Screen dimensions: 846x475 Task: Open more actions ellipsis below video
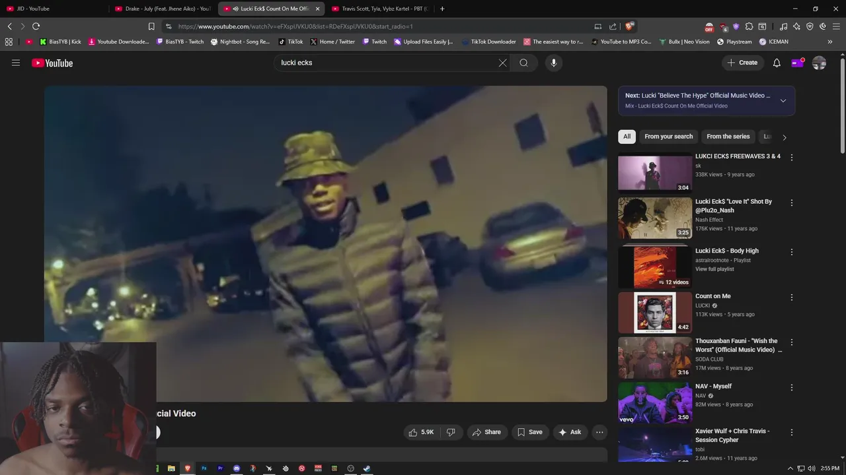[599, 432]
